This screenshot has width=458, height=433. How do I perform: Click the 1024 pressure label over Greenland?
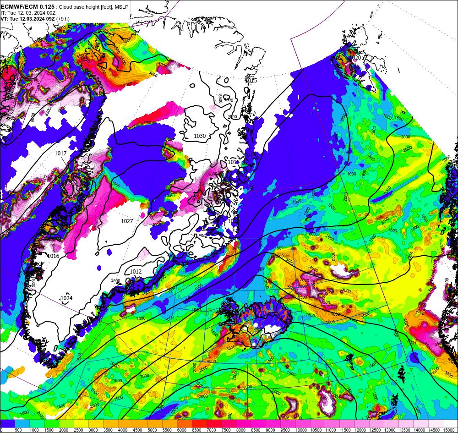[66, 298]
